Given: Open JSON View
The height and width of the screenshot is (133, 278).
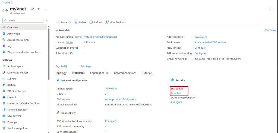Looking at the screenshot, I should [269, 31].
